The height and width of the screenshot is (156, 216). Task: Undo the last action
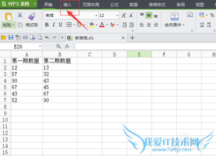point(47,37)
